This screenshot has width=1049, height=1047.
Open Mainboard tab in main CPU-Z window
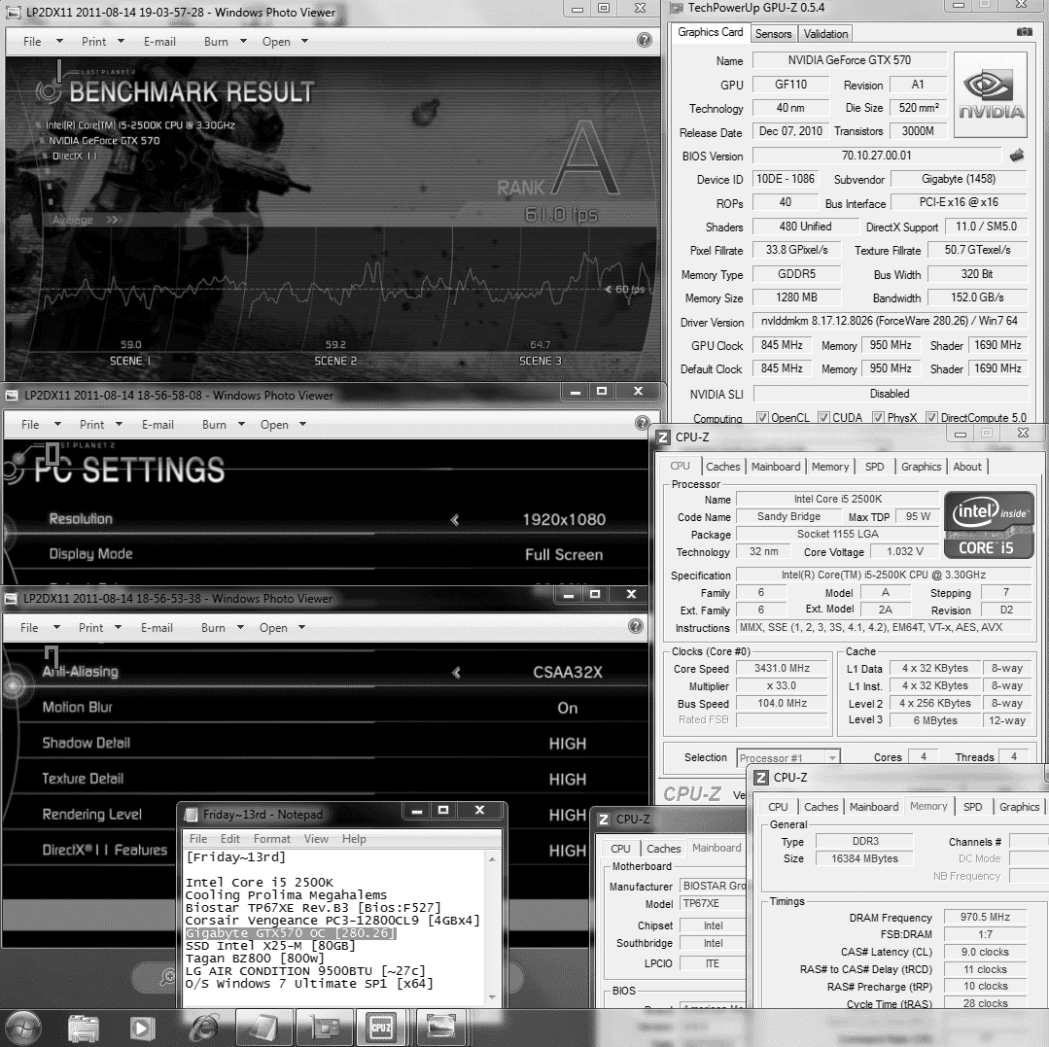coord(776,467)
